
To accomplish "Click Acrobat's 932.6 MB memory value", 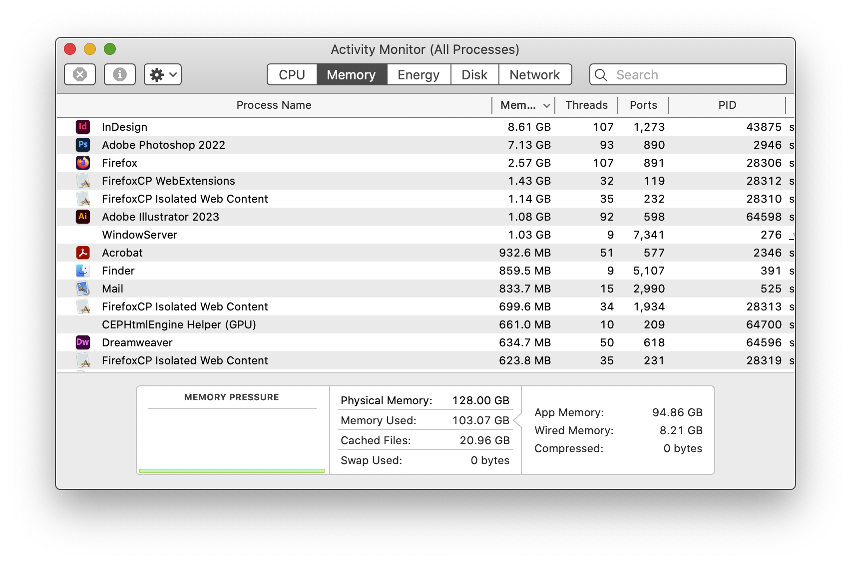I will pos(525,253).
